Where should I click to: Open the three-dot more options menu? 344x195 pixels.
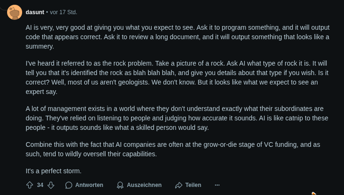coord(217,185)
